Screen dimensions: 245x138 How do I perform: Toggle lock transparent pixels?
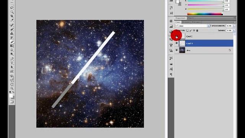tap(188, 30)
